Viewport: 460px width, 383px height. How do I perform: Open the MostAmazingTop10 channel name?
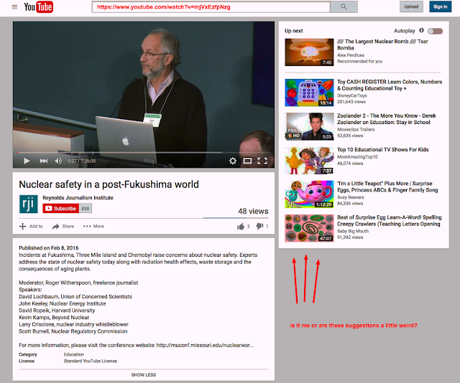coord(357,157)
